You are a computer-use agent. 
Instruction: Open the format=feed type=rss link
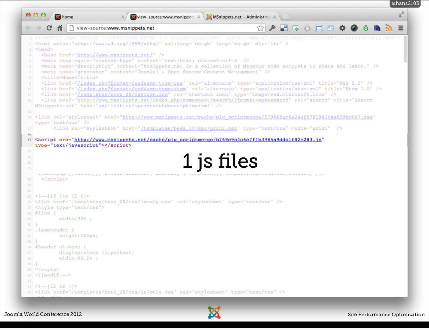[x=130, y=83]
